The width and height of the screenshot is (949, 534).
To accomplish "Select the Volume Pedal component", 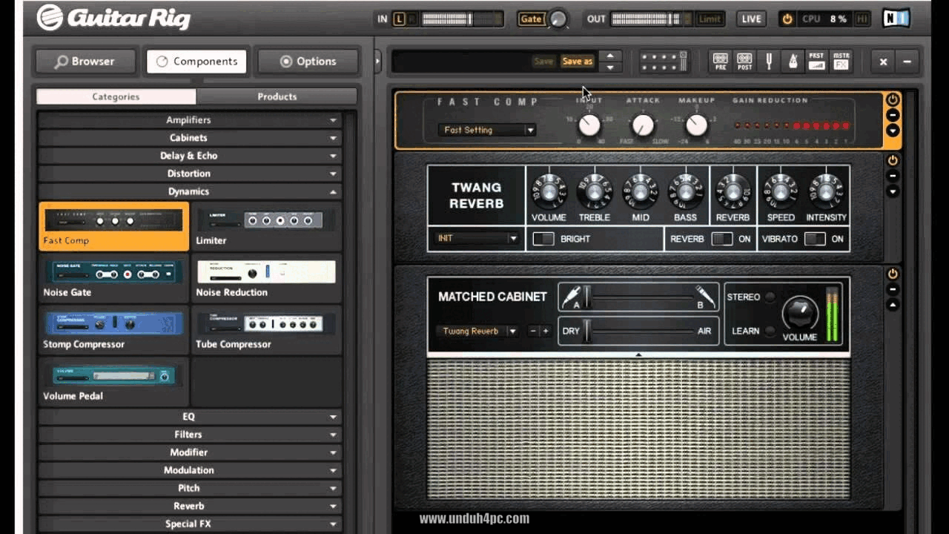I will coord(113,381).
